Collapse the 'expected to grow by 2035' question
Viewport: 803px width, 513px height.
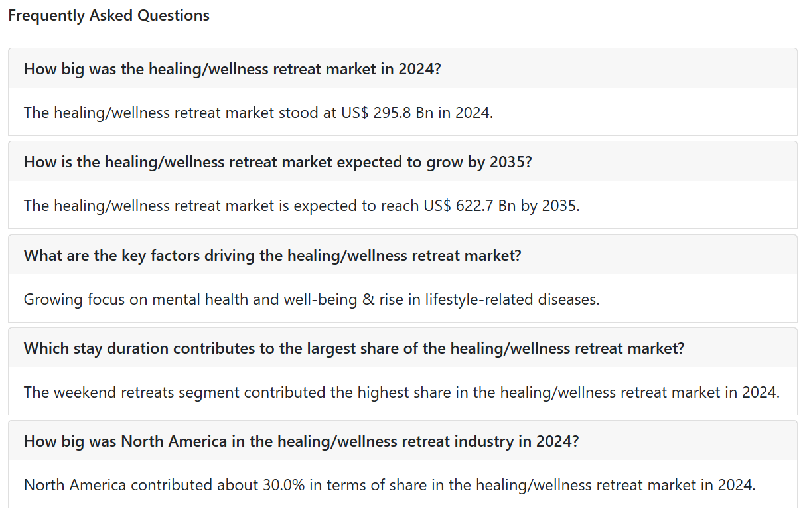pos(402,161)
